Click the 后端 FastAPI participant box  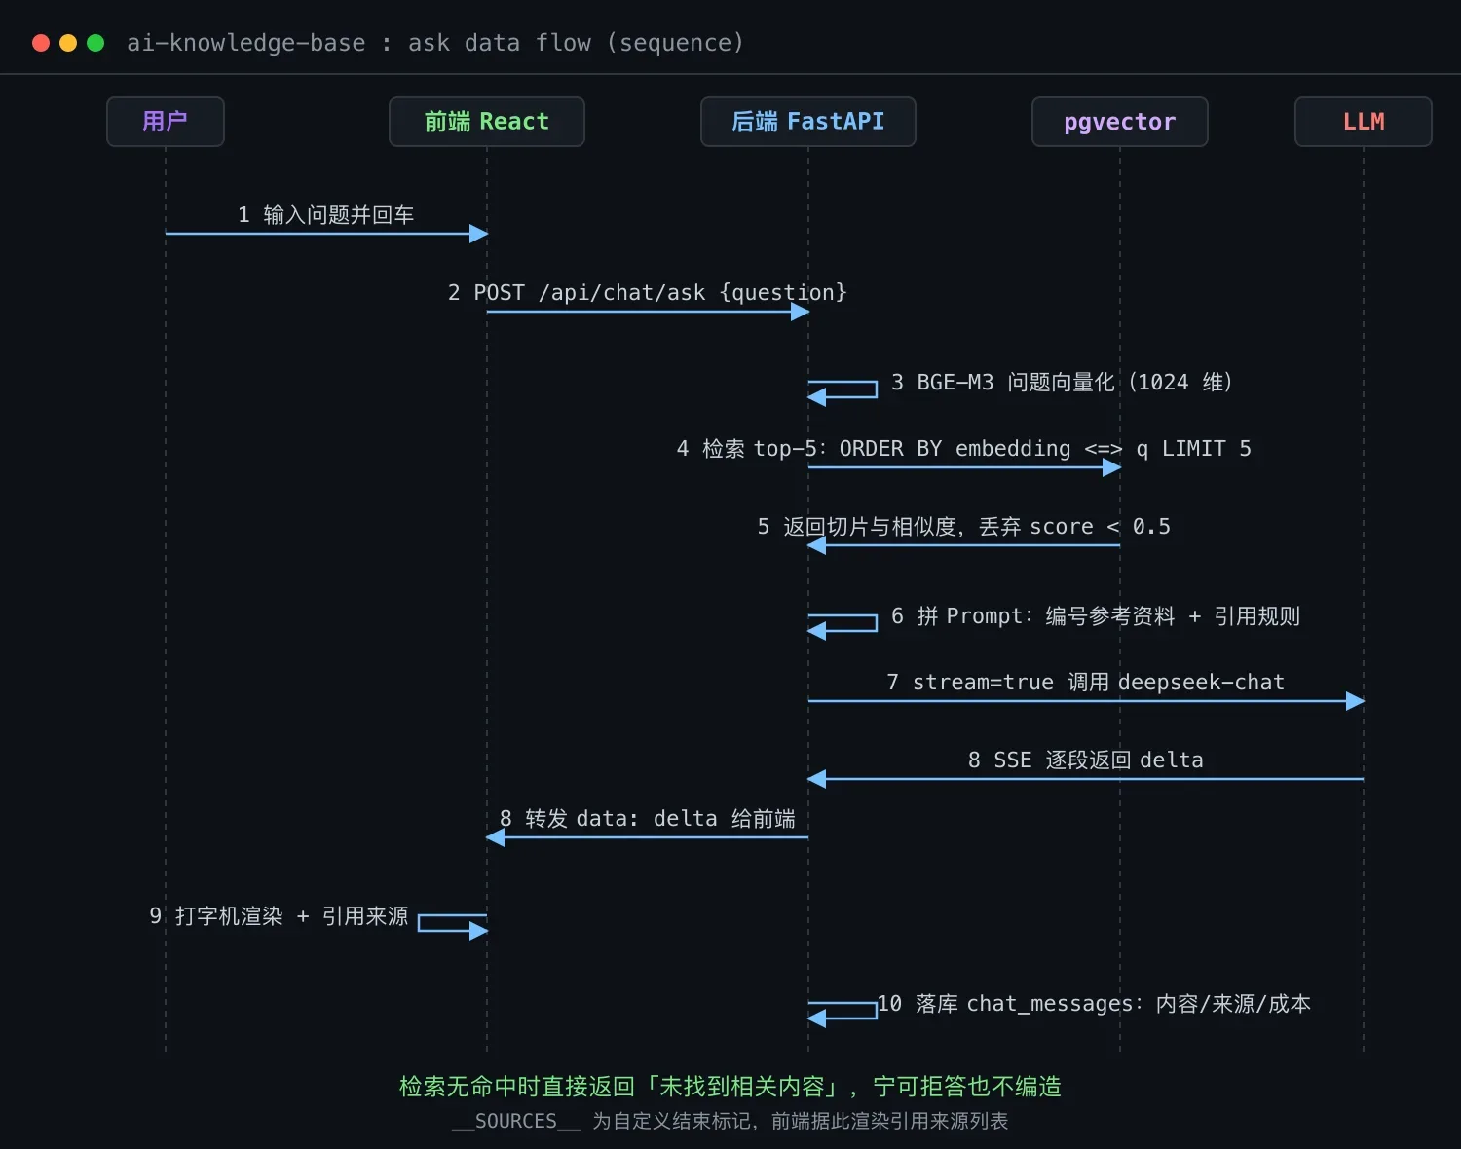click(x=808, y=122)
